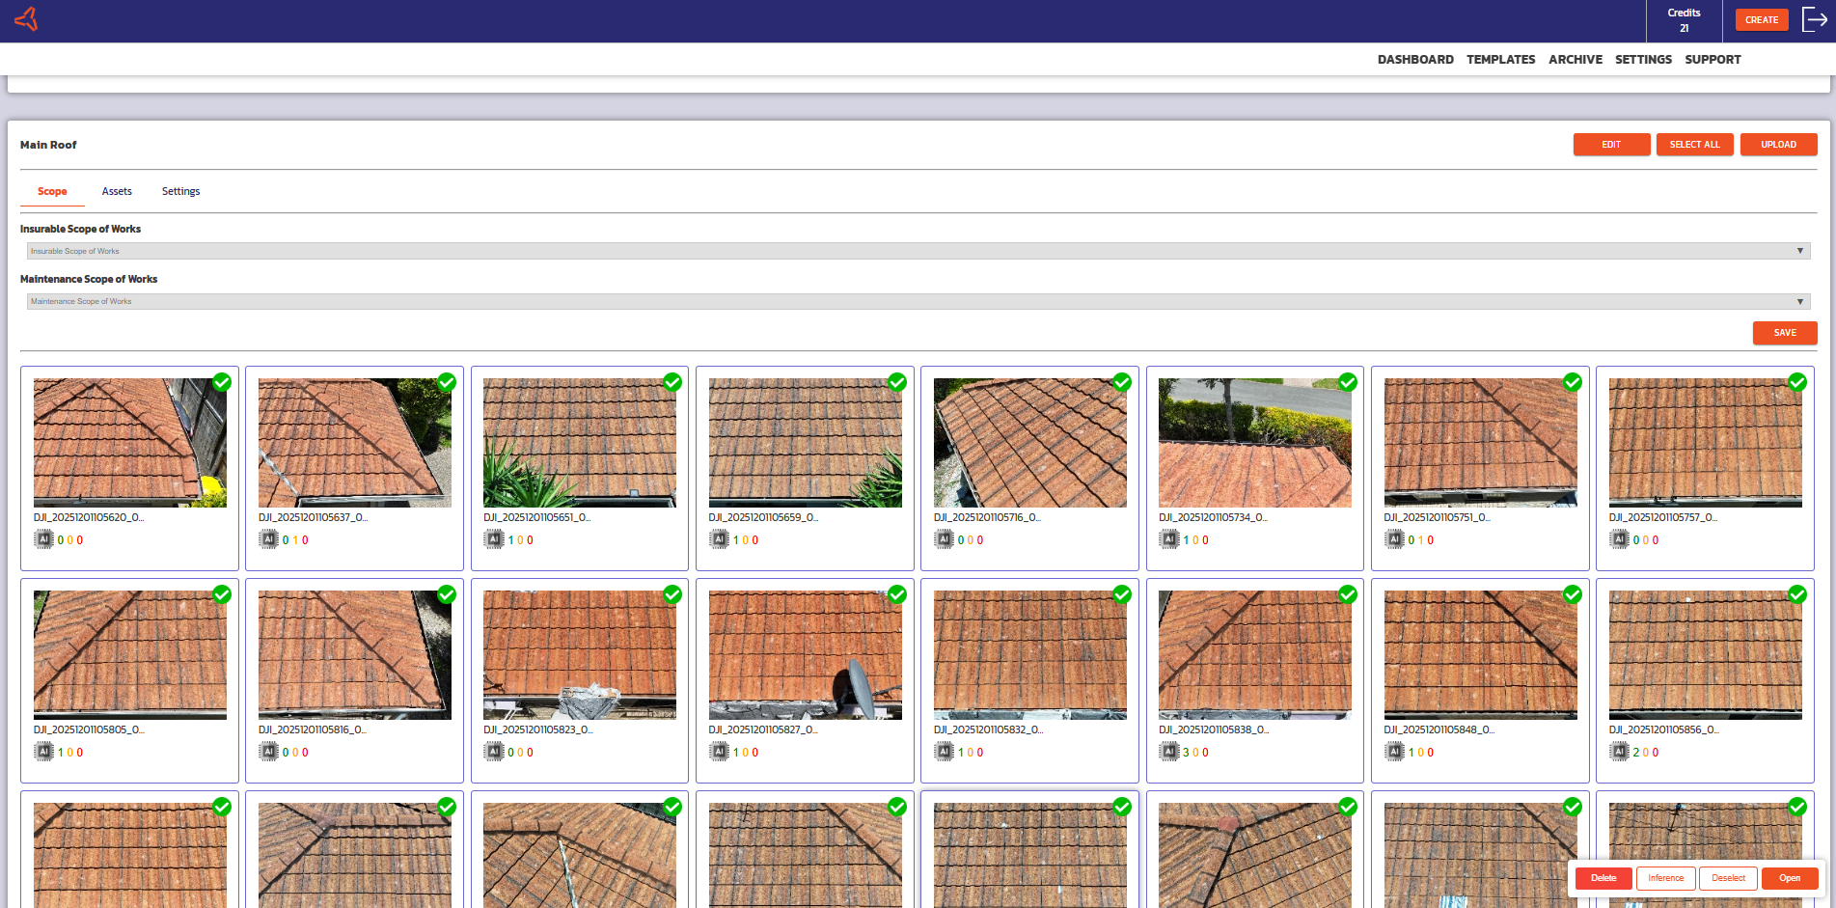Toggle green checkmark on DJI_20251201105651 image
Screen dimensions: 1836x908
672,382
